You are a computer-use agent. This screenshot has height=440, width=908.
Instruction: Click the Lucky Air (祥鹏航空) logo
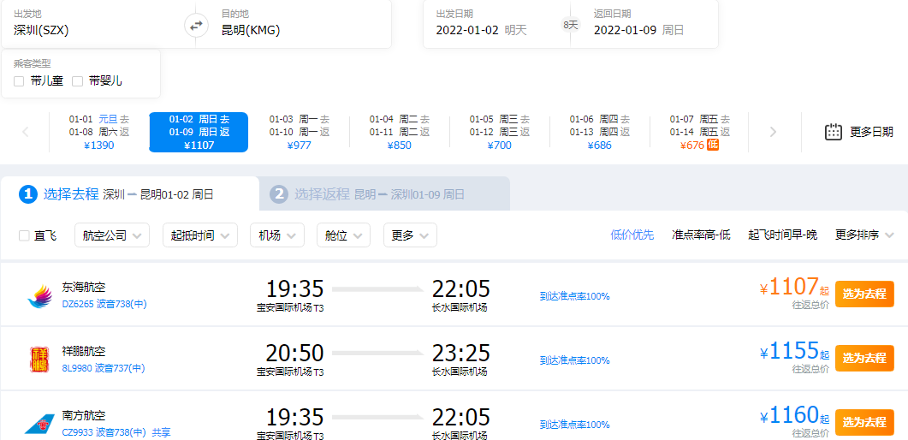click(40, 360)
